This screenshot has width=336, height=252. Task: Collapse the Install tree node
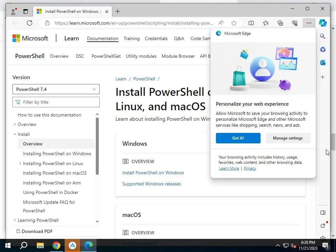click(15, 134)
